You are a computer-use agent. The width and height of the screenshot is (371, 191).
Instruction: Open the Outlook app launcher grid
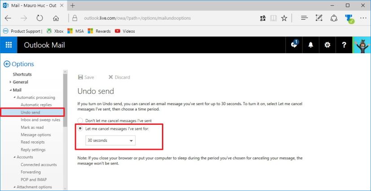point(9,45)
